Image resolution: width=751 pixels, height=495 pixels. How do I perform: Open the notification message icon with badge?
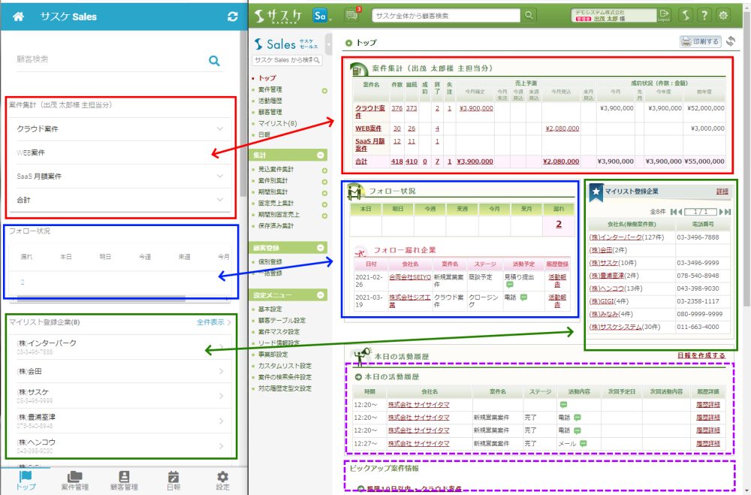pyautogui.click(x=351, y=15)
